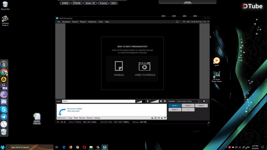Move source up with arrow icon

(162, 118)
